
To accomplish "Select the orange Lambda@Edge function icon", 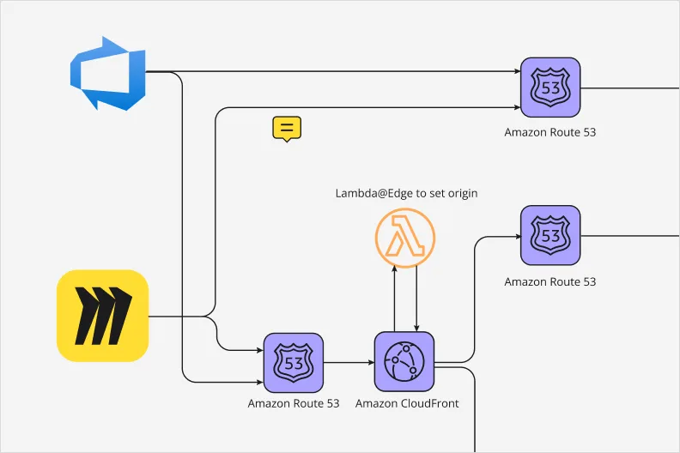I will 405,238.
